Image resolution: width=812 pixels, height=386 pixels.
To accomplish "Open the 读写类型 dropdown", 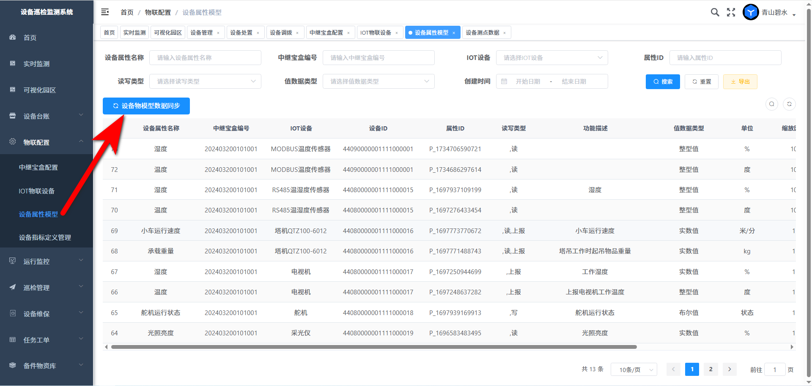I will point(205,82).
